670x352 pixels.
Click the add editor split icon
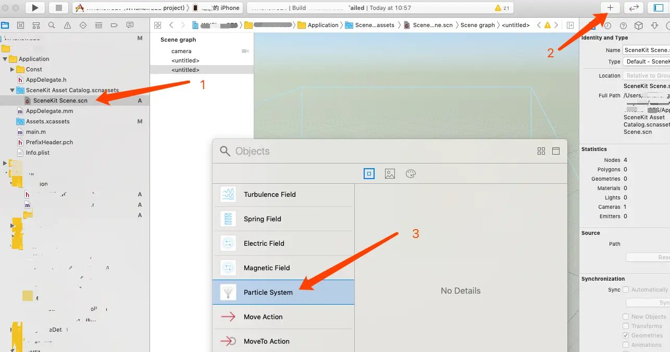(570, 25)
